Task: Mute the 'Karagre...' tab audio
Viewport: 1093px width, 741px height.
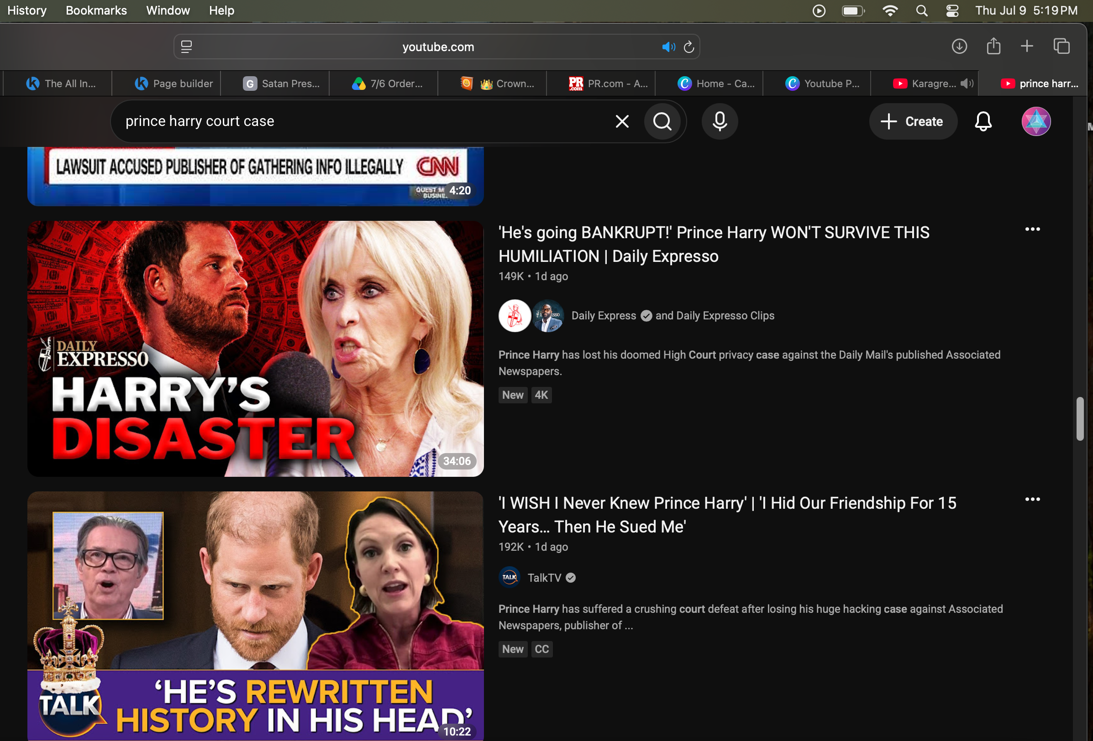Action: point(967,83)
